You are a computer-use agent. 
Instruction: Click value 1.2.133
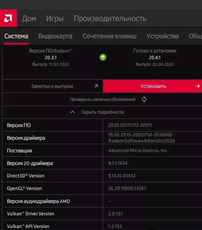(x=115, y=226)
